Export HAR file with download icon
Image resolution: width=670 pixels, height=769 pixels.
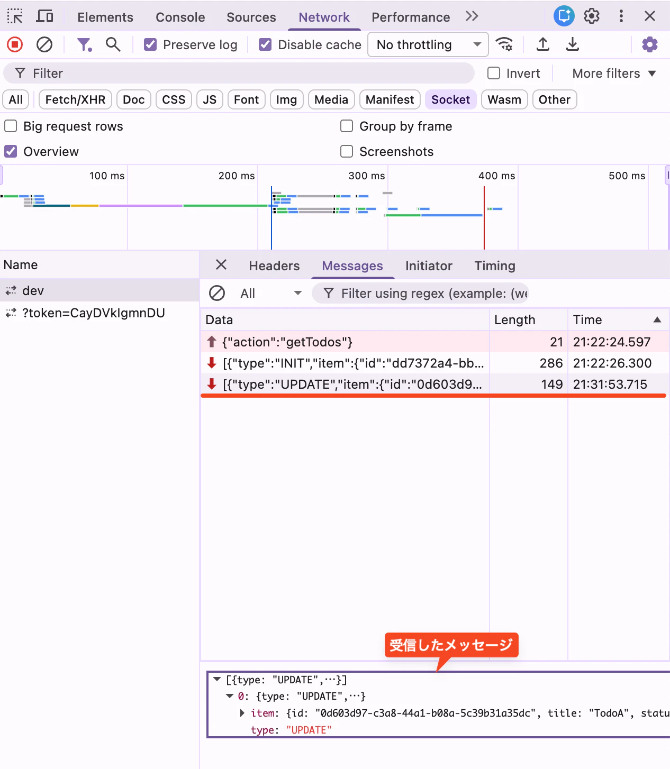[572, 44]
